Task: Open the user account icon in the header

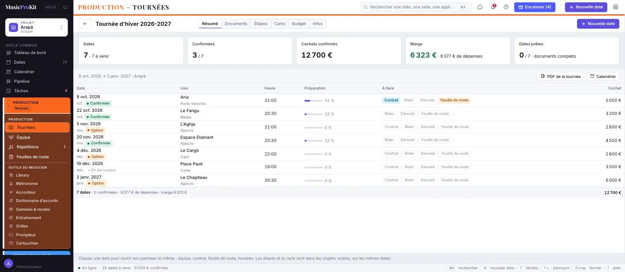Action: 615,7
